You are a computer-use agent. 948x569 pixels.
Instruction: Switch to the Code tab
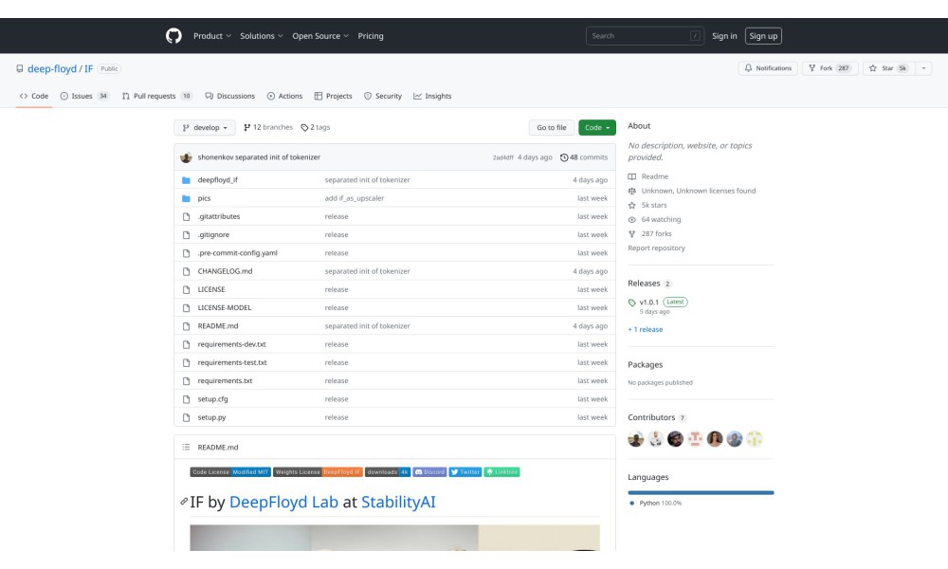point(34,96)
